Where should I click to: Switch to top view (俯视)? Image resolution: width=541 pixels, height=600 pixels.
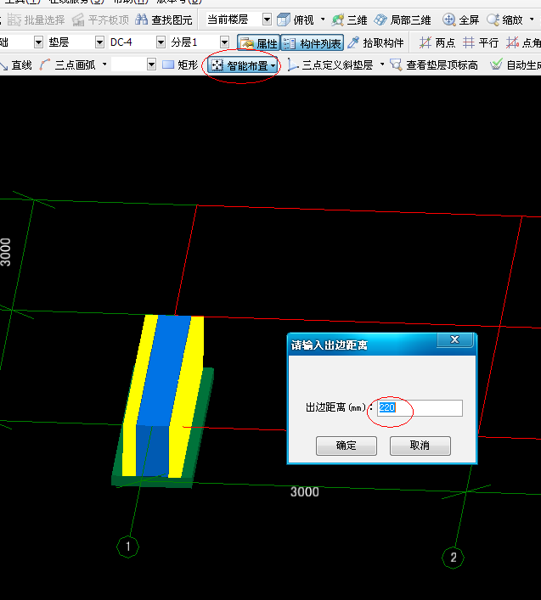[x=295, y=20]
